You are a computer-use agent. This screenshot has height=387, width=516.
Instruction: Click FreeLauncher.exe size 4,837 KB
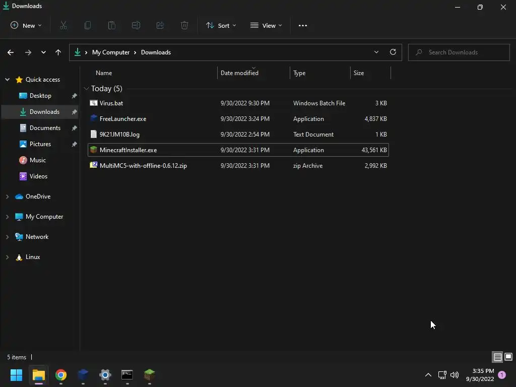click(375, 119)
